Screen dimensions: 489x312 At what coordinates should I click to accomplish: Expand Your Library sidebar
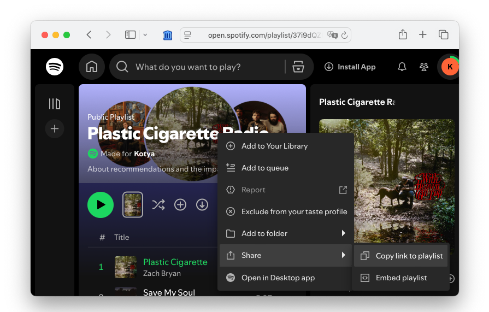(55, 104)
